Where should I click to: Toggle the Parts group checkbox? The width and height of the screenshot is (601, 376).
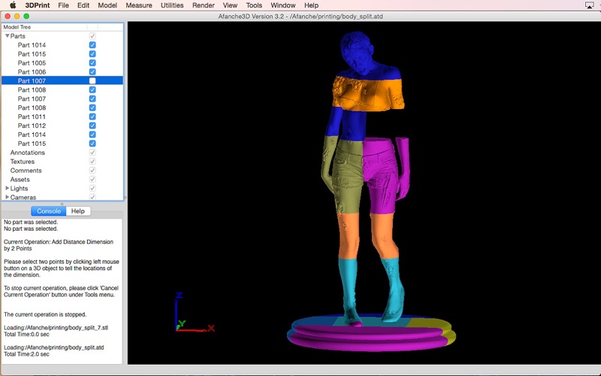coord(92,35)
